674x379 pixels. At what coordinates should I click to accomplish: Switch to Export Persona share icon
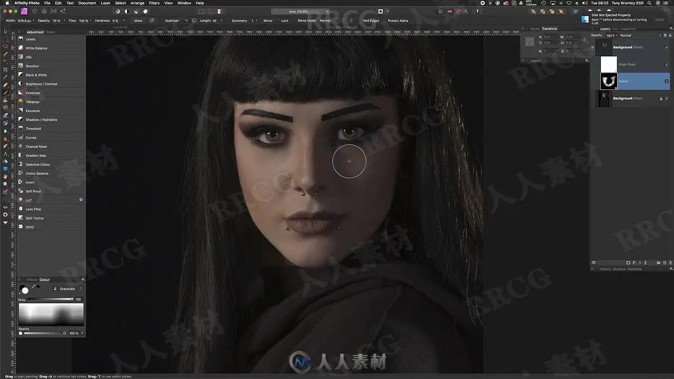pos(63,11)
